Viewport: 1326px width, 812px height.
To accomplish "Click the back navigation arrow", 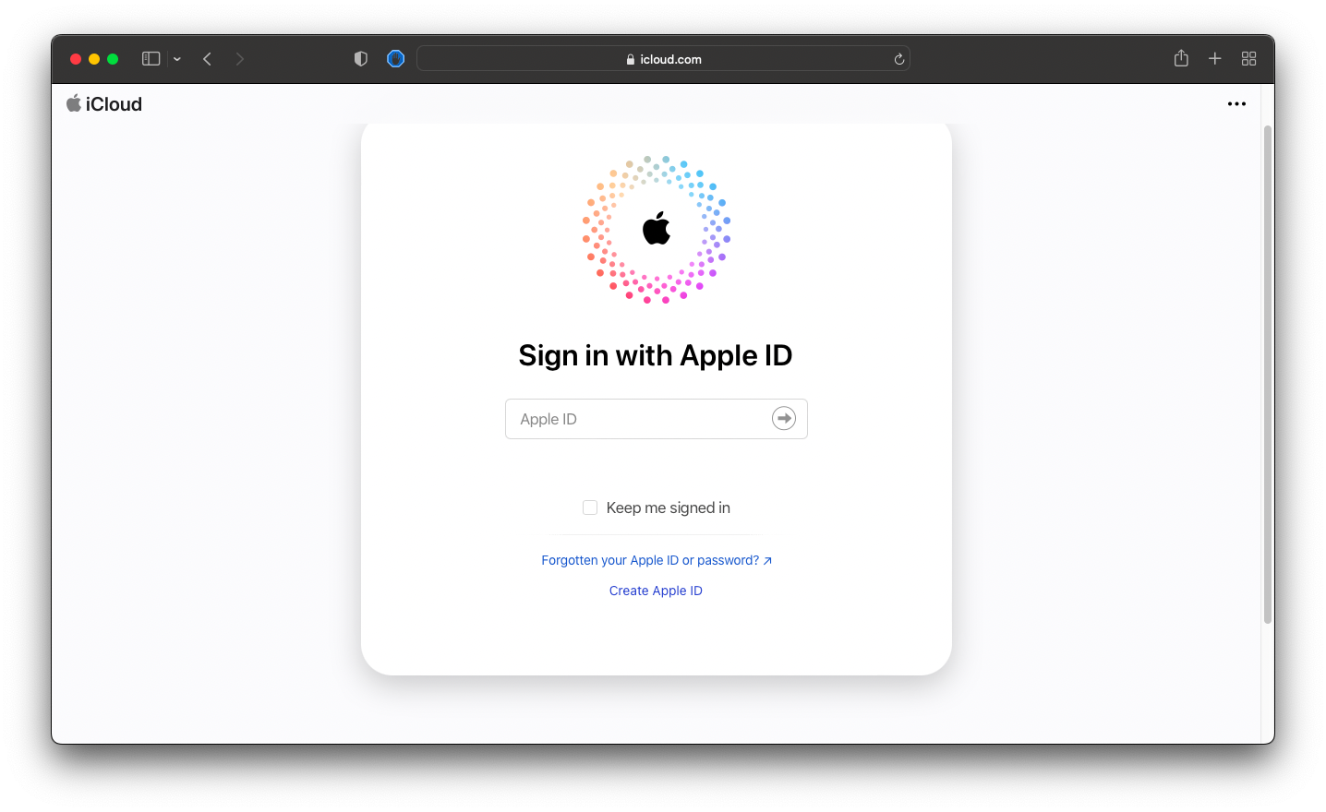I will point(207,58).
